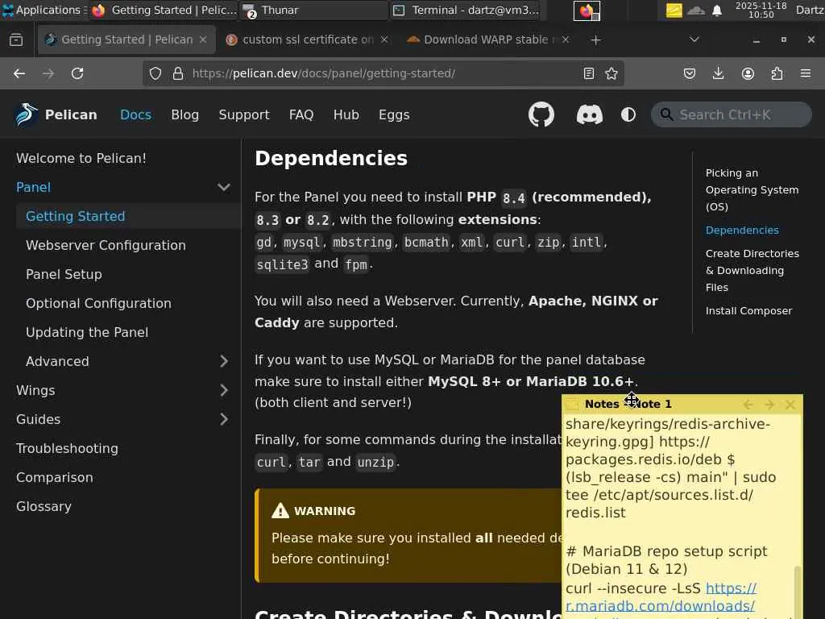The image size is (825, 619).
Task: Go to next note arrow in Notes
Action: coord(769,405)
